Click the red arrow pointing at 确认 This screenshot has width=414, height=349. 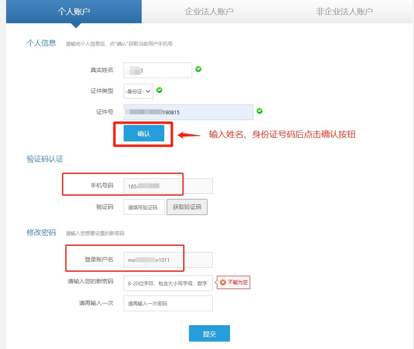coord(188,134)
